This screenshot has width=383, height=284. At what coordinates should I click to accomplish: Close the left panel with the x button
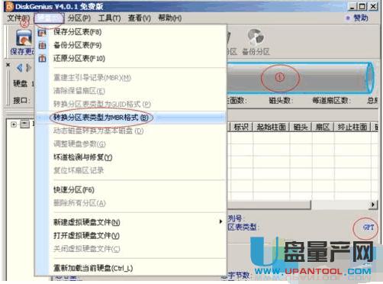[x=8, y=65]
